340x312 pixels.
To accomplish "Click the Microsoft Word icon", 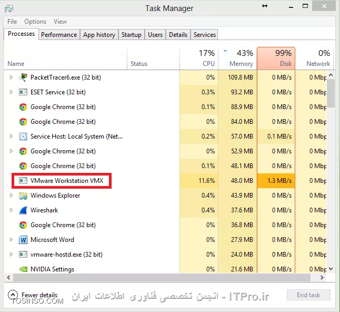I will point(23,240).
